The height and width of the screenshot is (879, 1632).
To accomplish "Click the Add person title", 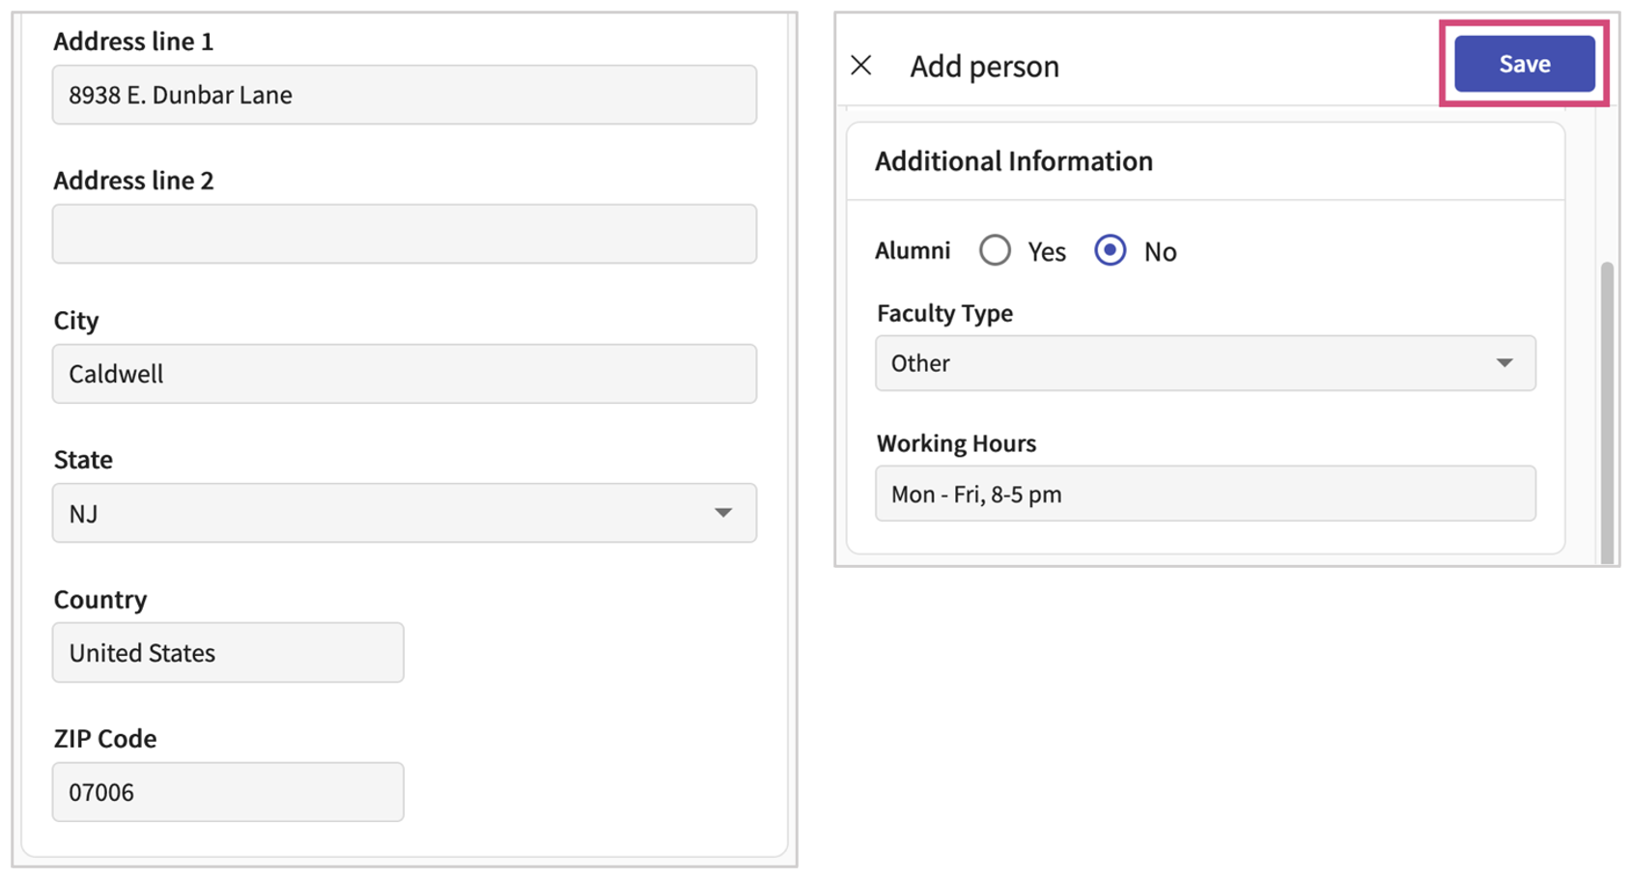I will pyautogui.click(x=984, y=66).
